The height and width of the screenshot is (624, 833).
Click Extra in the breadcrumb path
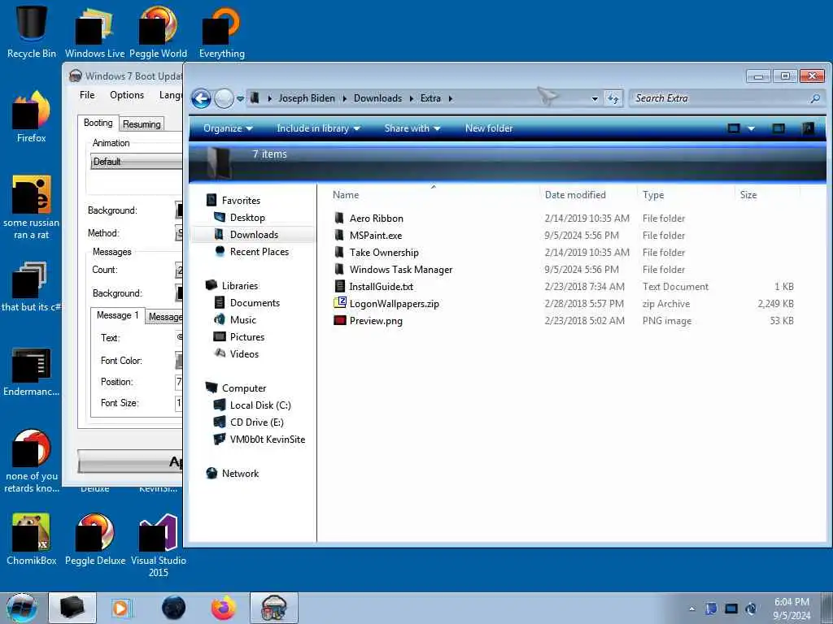(430, 98)
